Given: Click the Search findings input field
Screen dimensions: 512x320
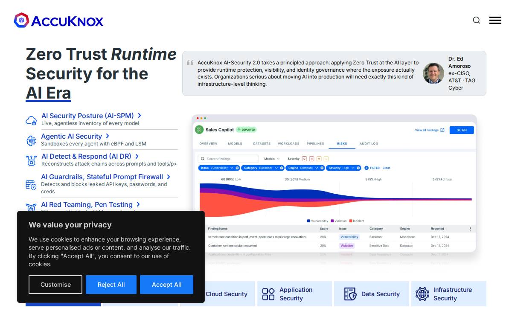Looking at the screenshot, I should pyautogui.click(x=228, y=159).
